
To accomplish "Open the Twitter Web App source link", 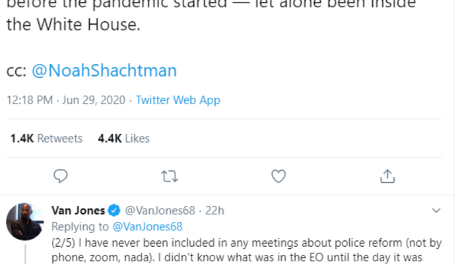I will click(178, 100).
